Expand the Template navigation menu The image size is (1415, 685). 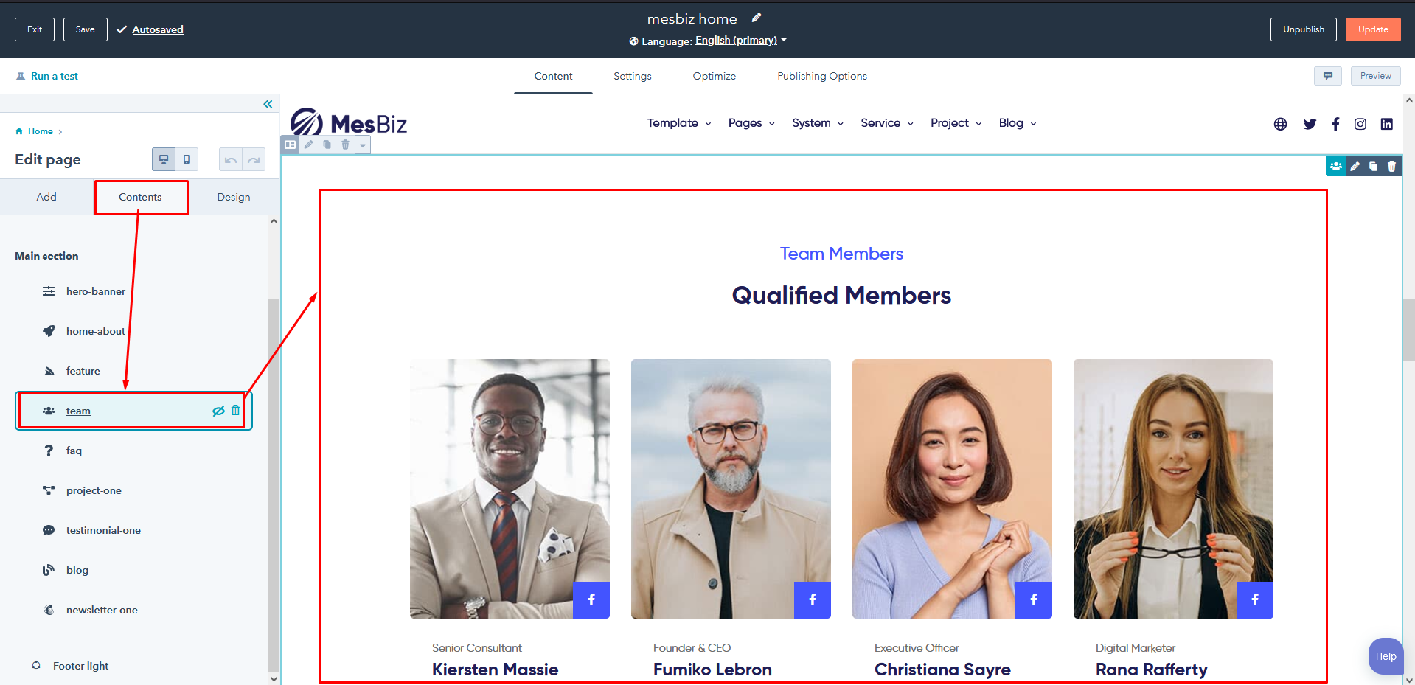coord(679,123)
